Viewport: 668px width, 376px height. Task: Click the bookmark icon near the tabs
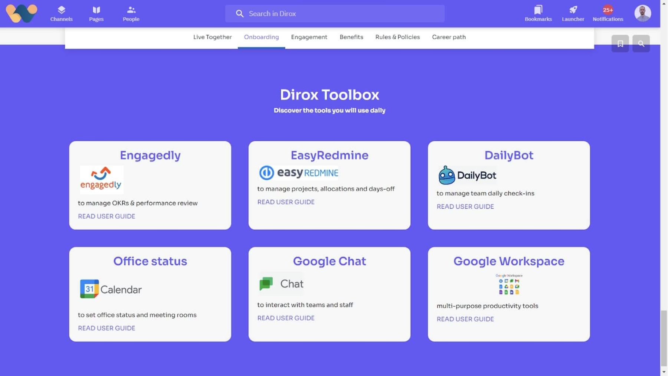[x=620, y=43]
